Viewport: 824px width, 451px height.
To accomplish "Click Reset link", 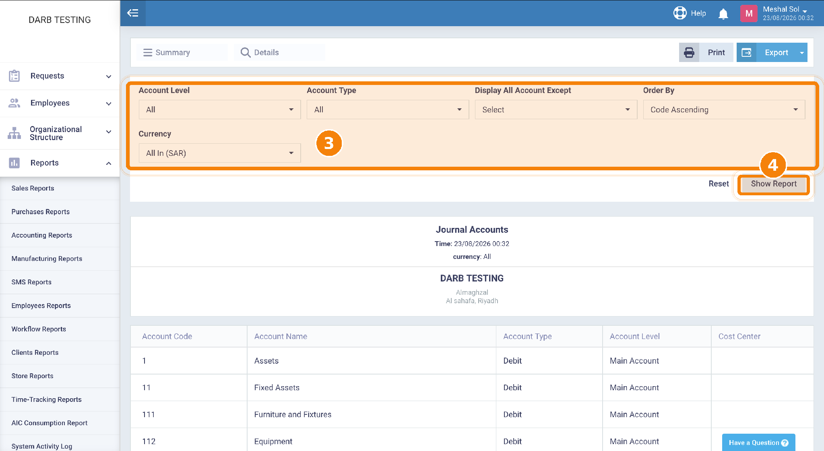I will 719,184.
